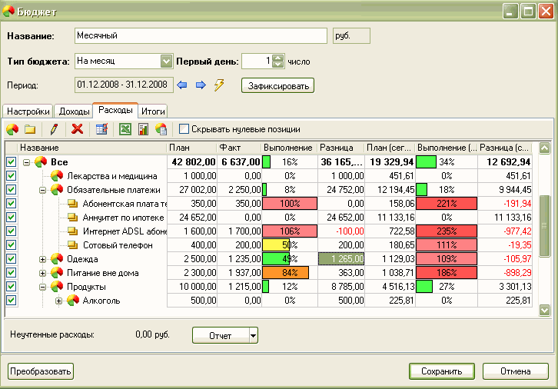This screenshot has width=558, height=389.
Task: Click the 'Название' text field
Action: tap(201, 36)
